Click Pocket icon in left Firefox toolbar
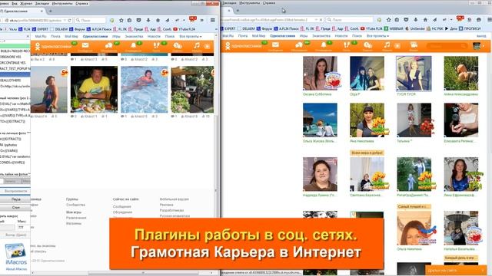The height and width of the screenshot is (276, 492). (x=138, y=20)
